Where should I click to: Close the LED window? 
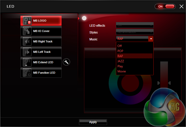click(x=181, y=6)
